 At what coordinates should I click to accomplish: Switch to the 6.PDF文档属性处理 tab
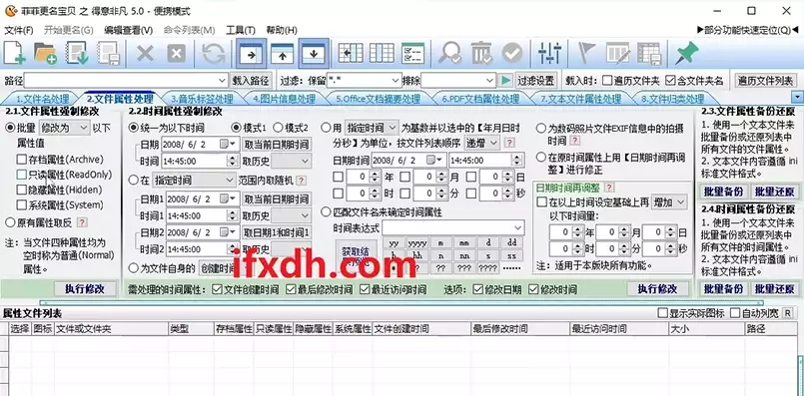(x=480, y=99)
